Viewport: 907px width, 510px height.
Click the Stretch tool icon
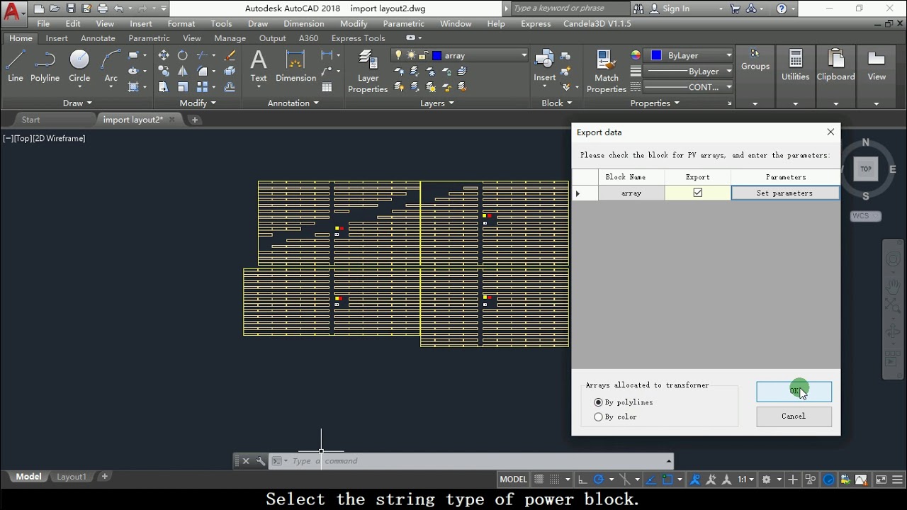pyautogui.click(x=164, y=87)
